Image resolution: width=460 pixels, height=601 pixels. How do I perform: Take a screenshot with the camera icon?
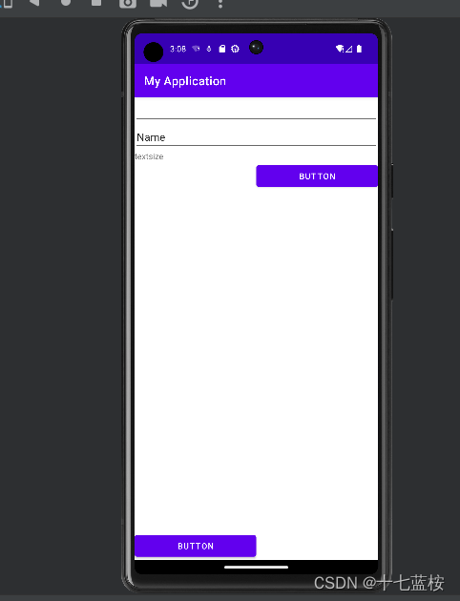point(128,3)
